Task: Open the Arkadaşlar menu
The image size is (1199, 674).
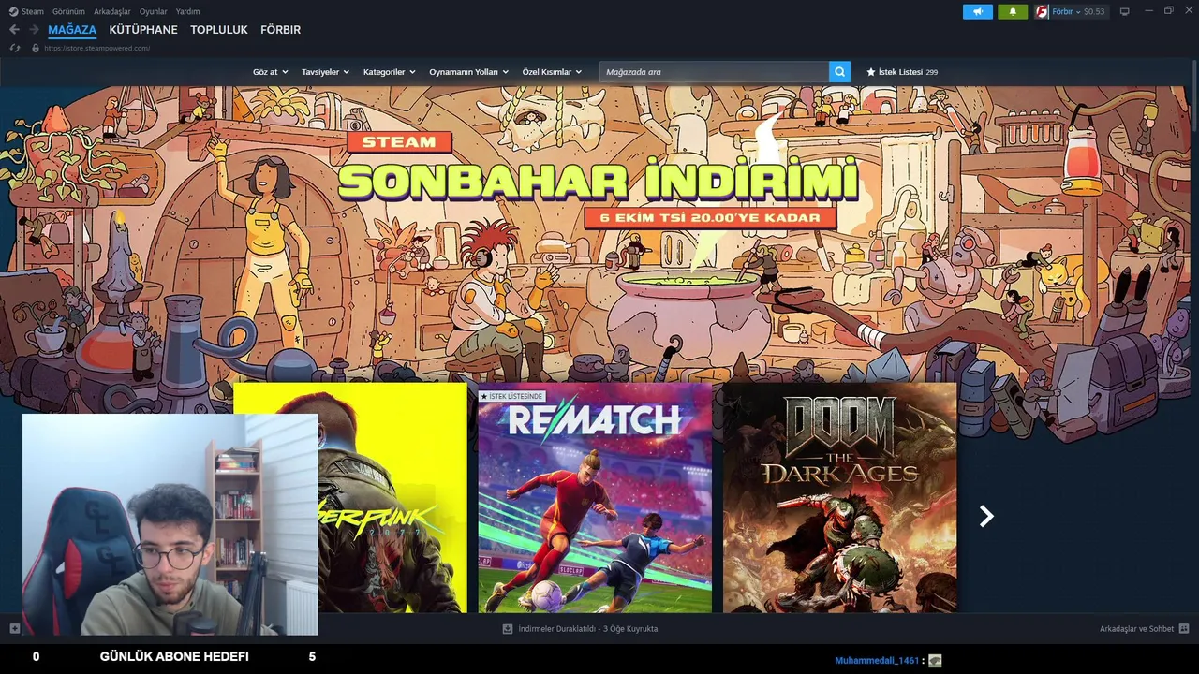Action: [112, 12]
